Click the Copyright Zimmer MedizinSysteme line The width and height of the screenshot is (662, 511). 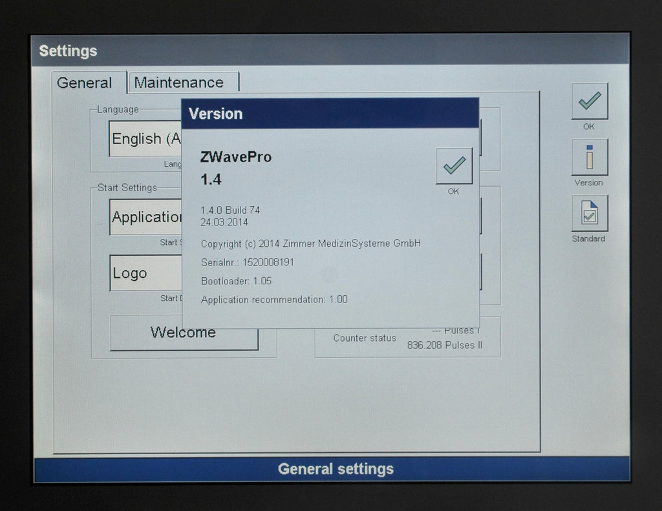[x=311, y=244]
